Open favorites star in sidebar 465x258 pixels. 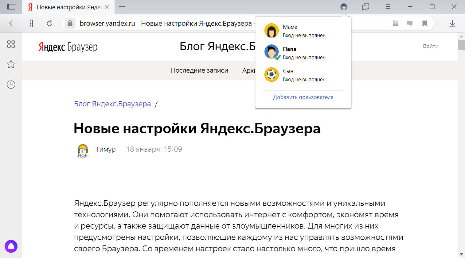tap(11, 64)
